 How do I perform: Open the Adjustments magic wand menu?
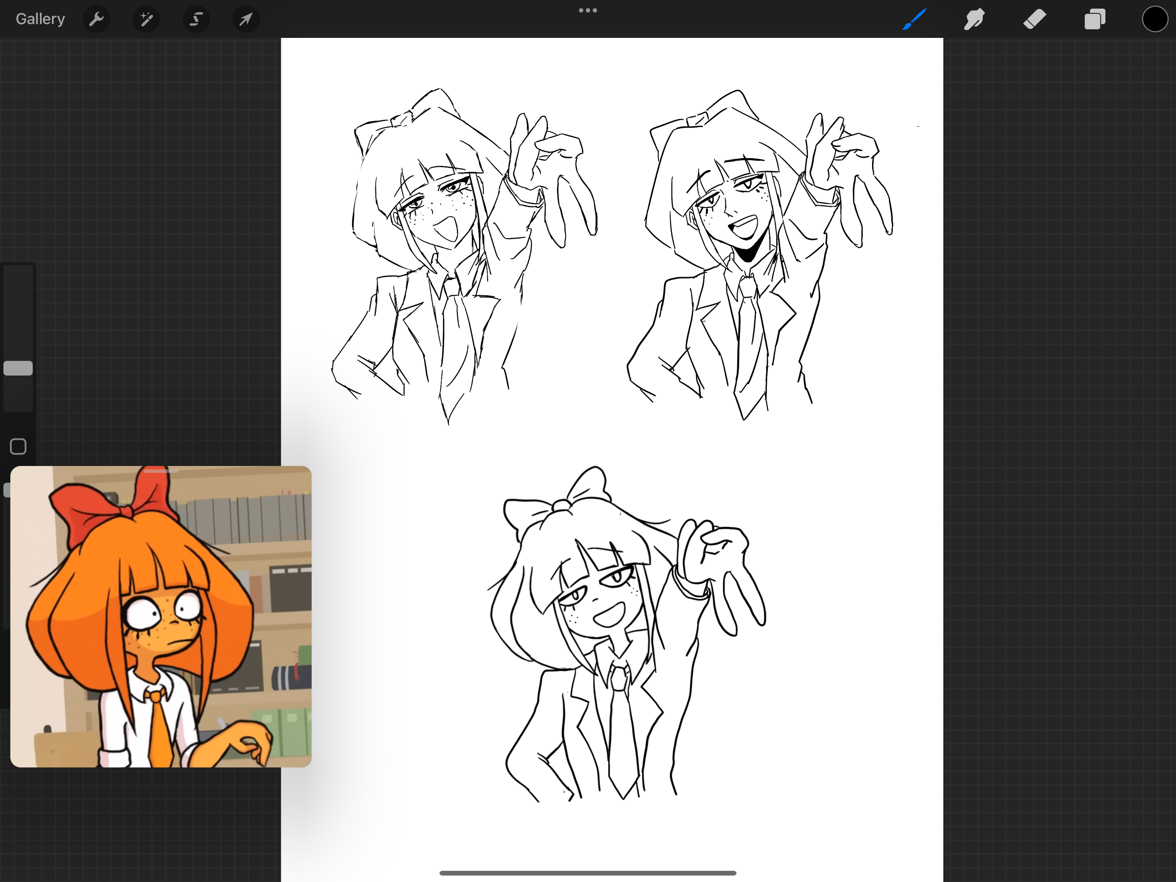146,20
